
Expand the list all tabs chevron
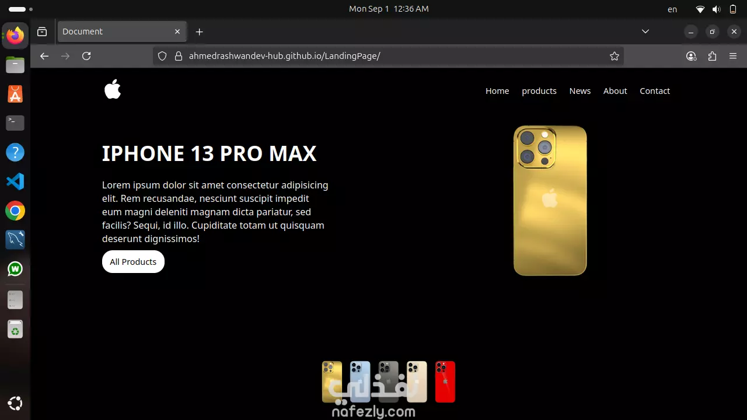point(645,32)
